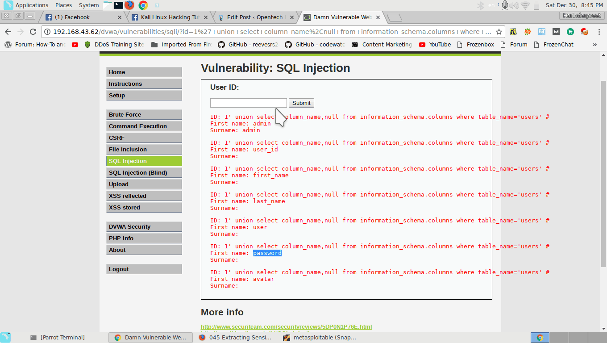Go back in browser history
Viewport: 607px width, 343px height.
click(x=8, y=32)
